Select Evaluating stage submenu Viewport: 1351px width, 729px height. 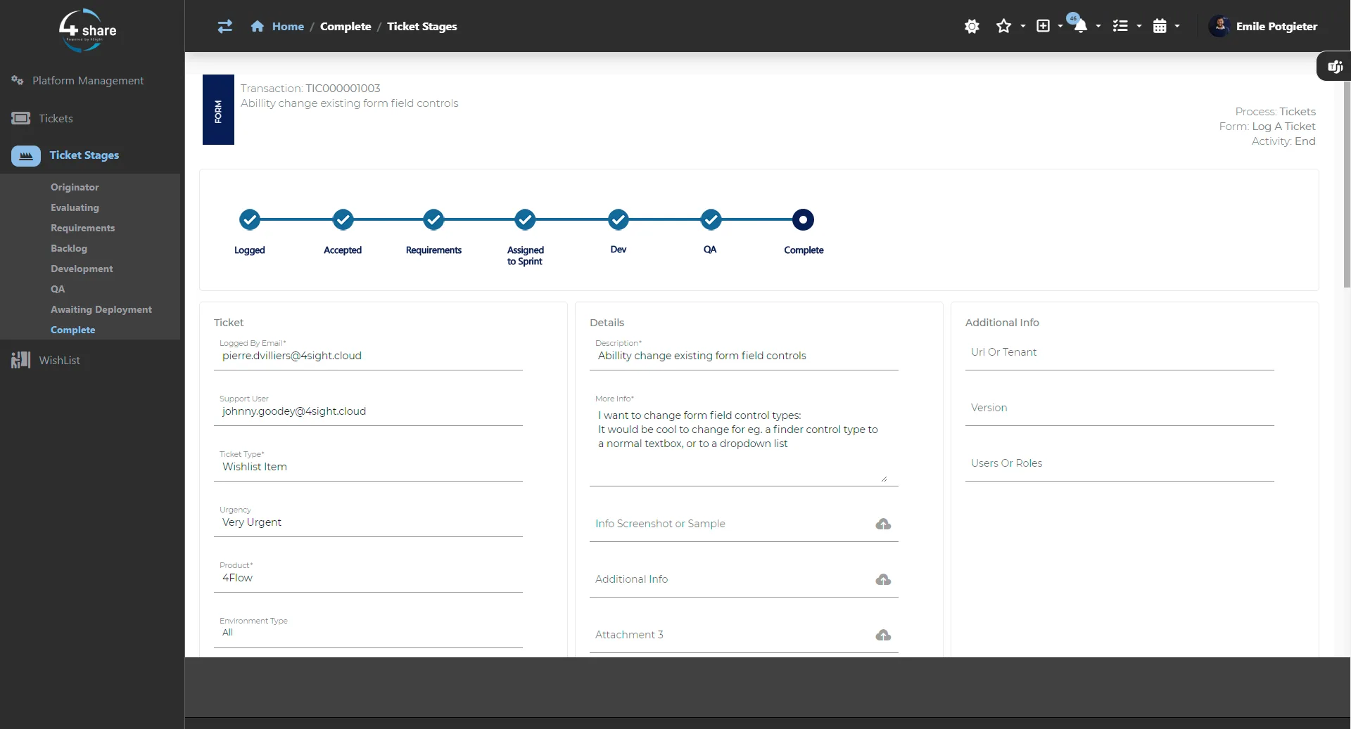click(75, 207)
